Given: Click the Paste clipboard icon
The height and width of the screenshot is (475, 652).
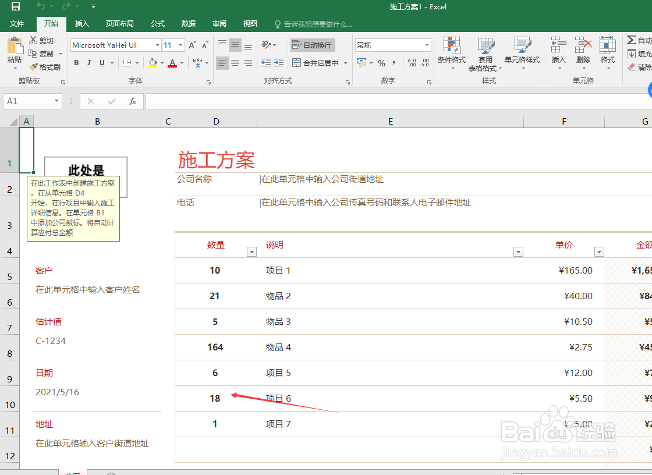Looking at the screenshot, I should click(15, 46).
